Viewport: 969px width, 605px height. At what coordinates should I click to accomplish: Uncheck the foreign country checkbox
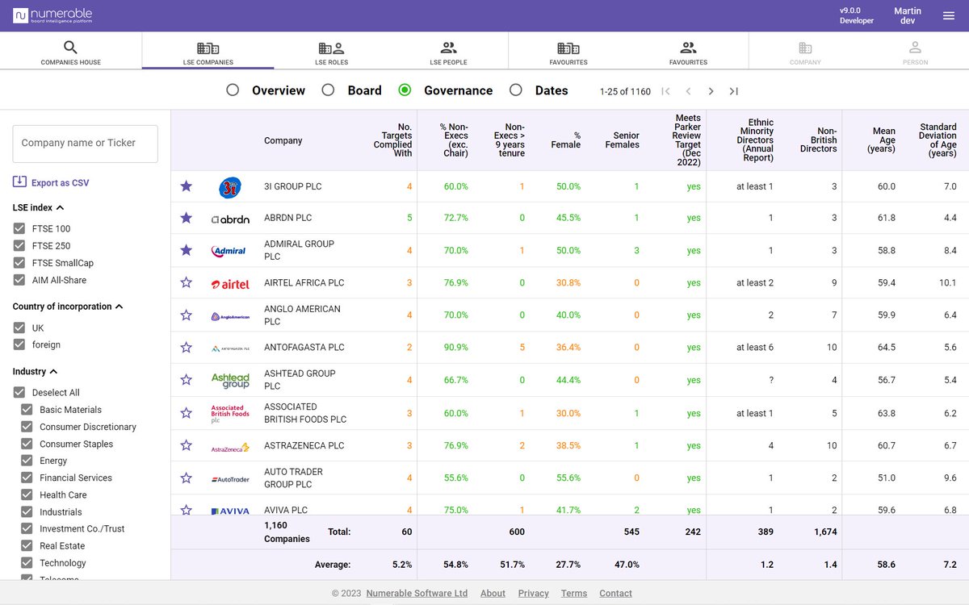tap(19, 344)
